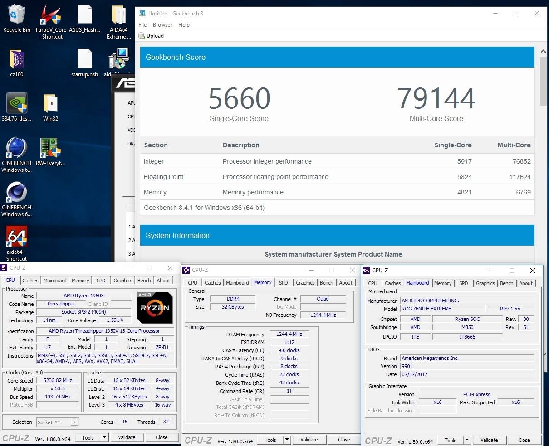The width and height of the screenshot is (549, 446).
Task: Expand Tools dropdown arrow in Memory window
Action: pos(287,440)
